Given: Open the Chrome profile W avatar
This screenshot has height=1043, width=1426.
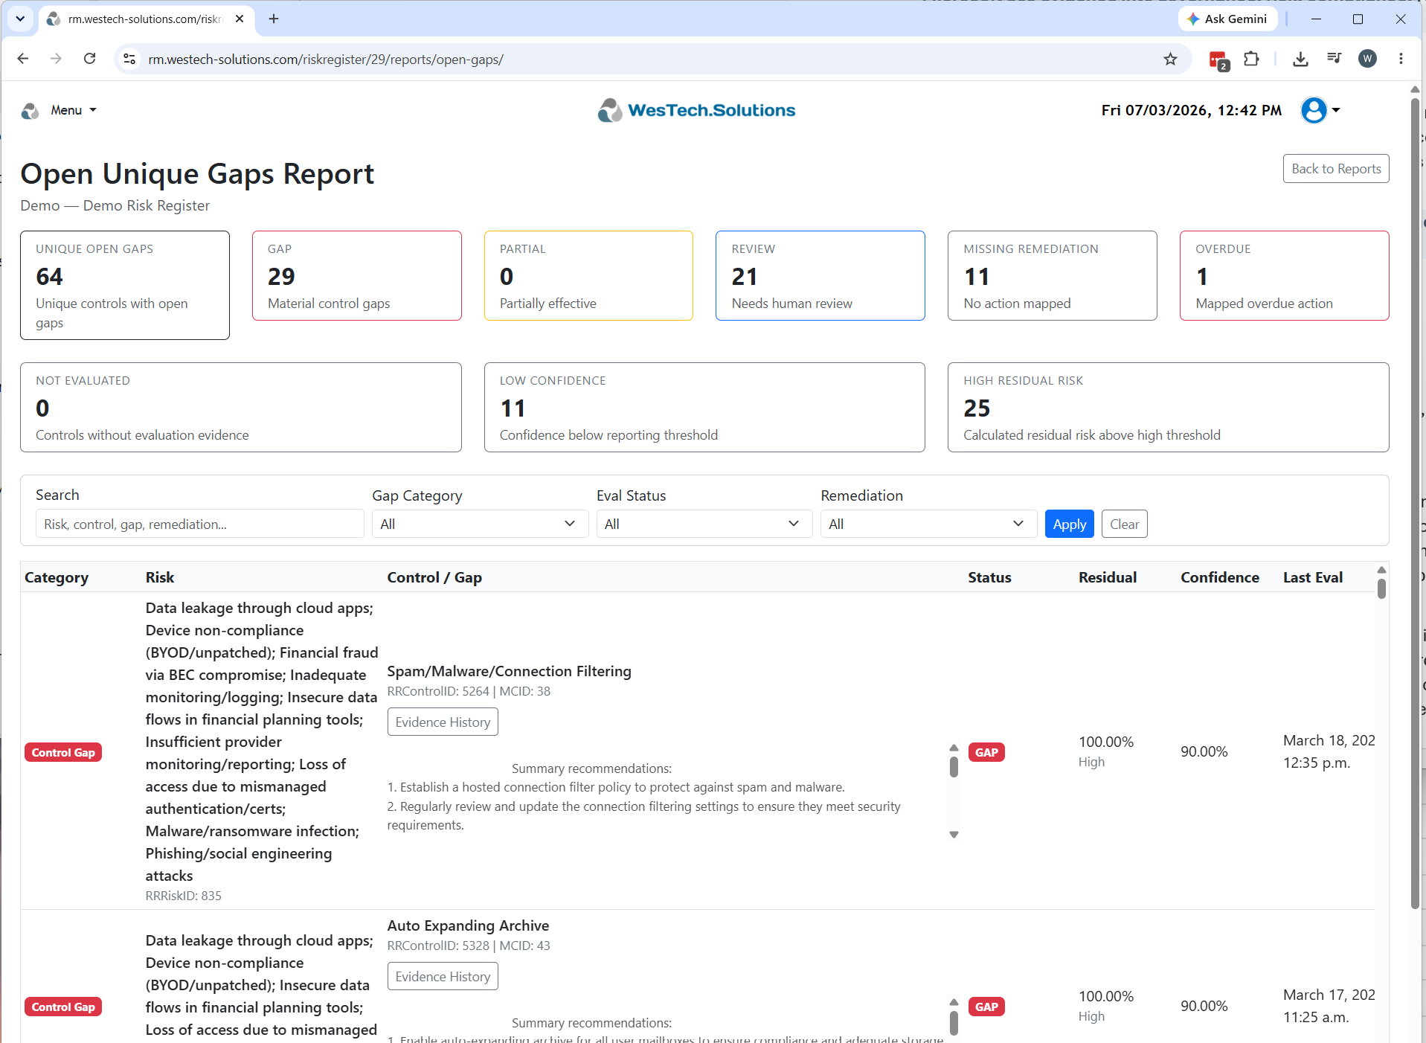Looking at the screenshot, I should 1367,59.
